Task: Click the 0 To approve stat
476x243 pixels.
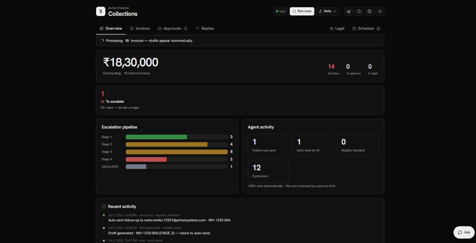Action: 353,69
